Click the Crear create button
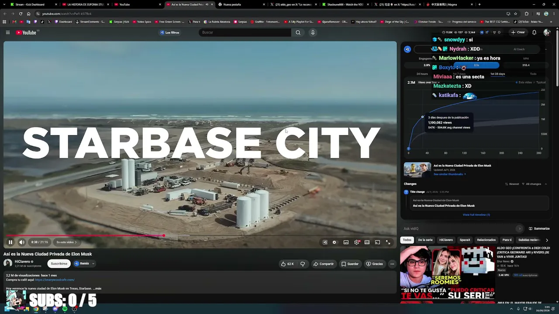 (x=518, y=32)
